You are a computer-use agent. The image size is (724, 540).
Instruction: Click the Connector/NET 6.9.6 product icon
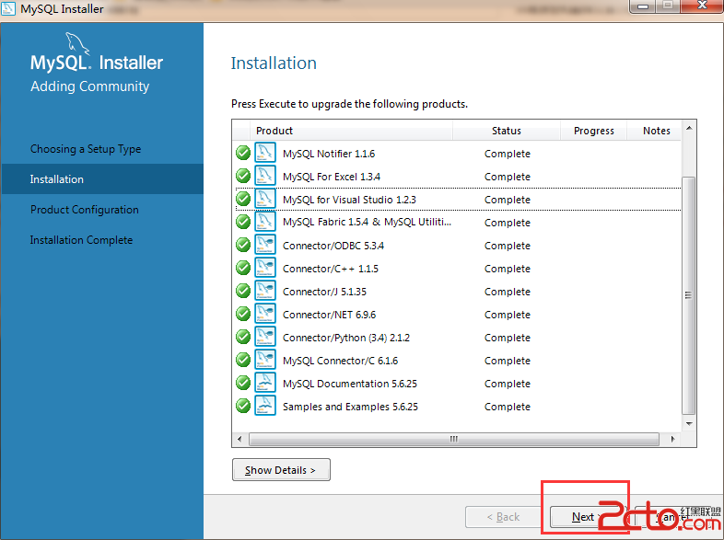coord(265,314)
